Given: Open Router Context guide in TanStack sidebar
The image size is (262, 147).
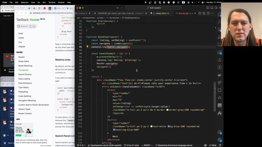Looking at the screenshot, I should click(25, 114).
